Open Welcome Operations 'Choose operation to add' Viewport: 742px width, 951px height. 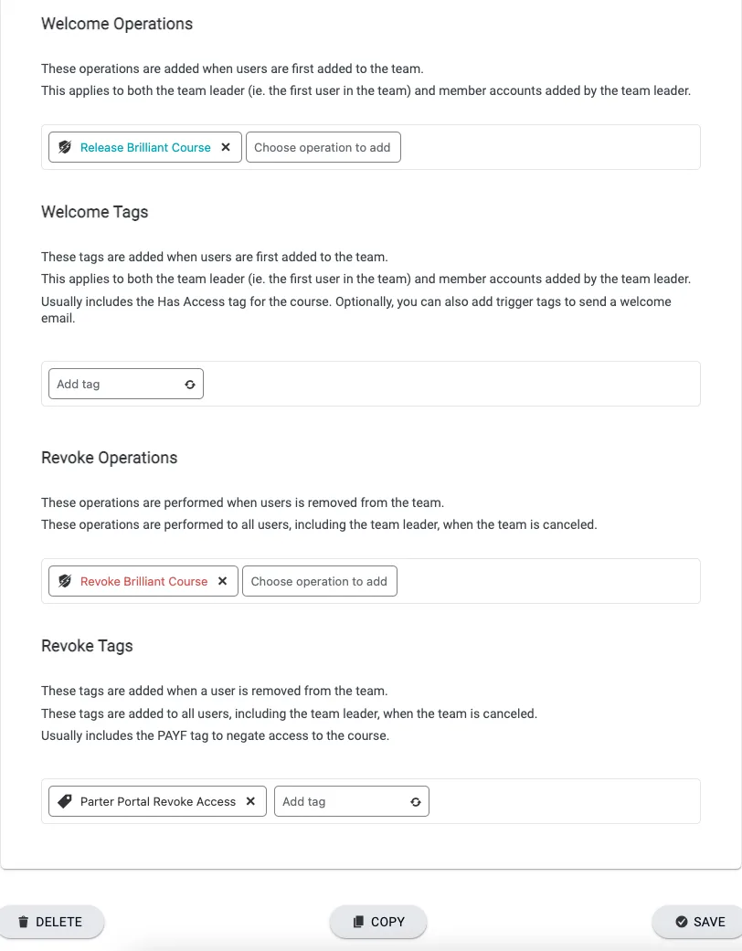323,147
